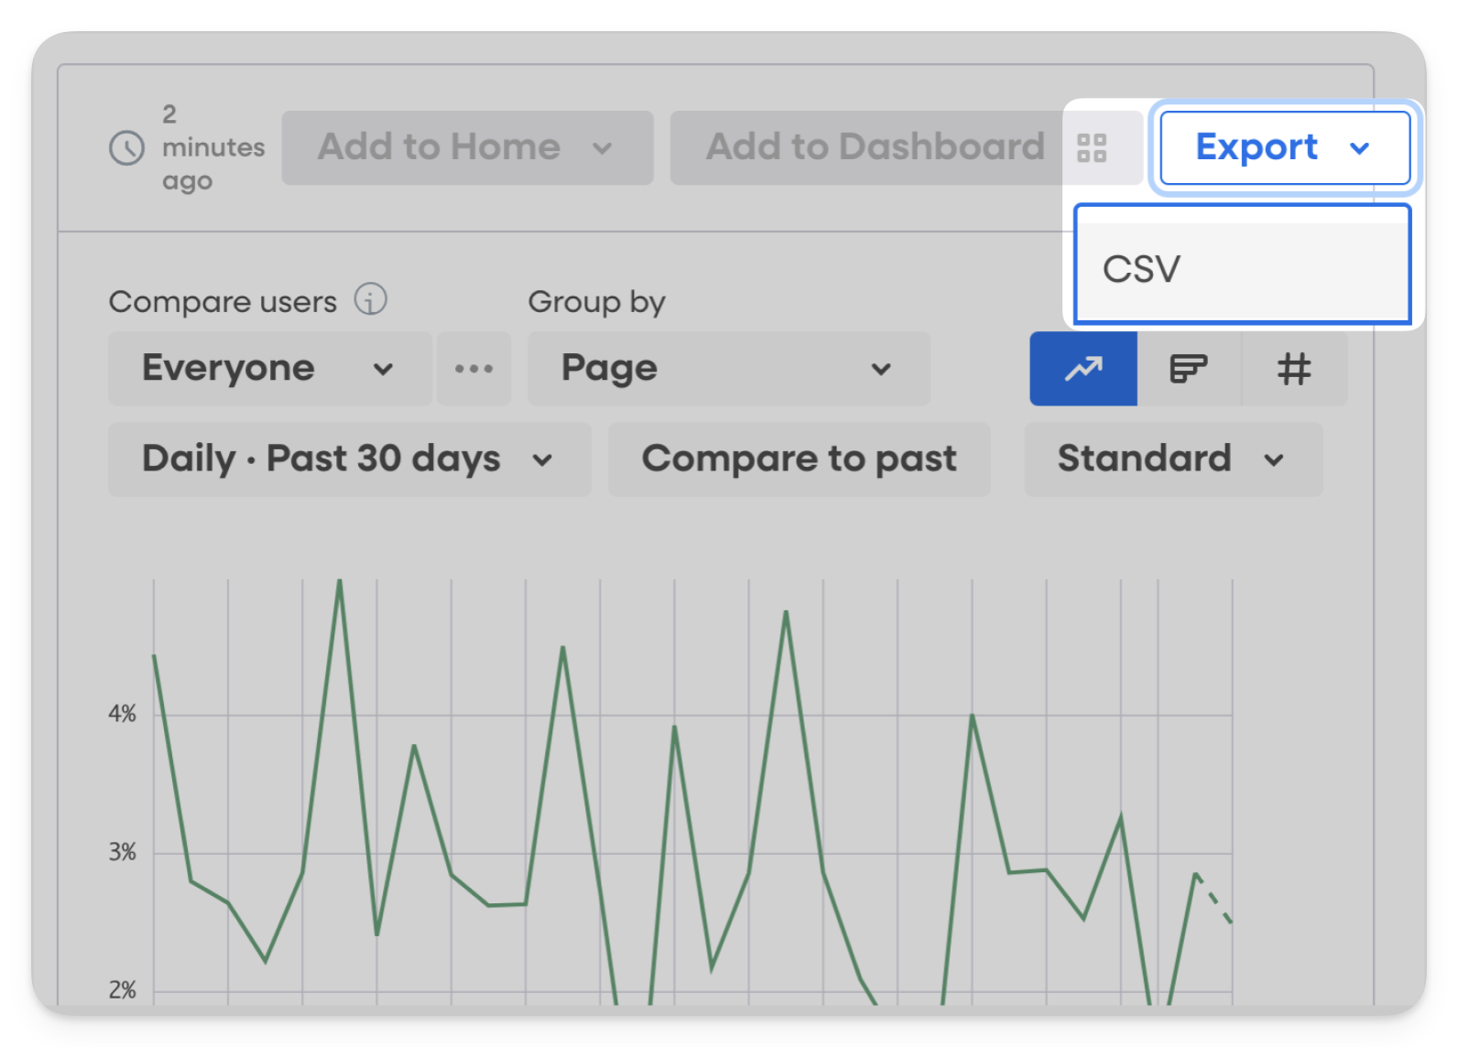Click the info icon beside Compare users
This screenshot has width=1458, height=1047.
[371, 299]
